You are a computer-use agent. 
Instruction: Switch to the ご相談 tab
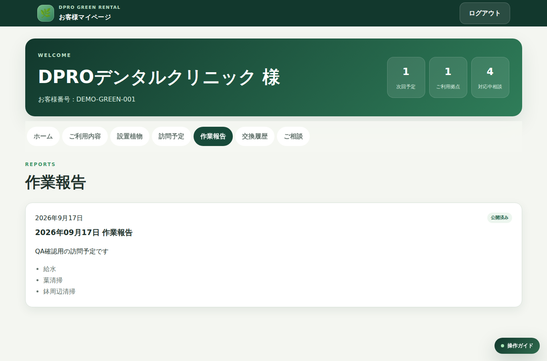293,136
